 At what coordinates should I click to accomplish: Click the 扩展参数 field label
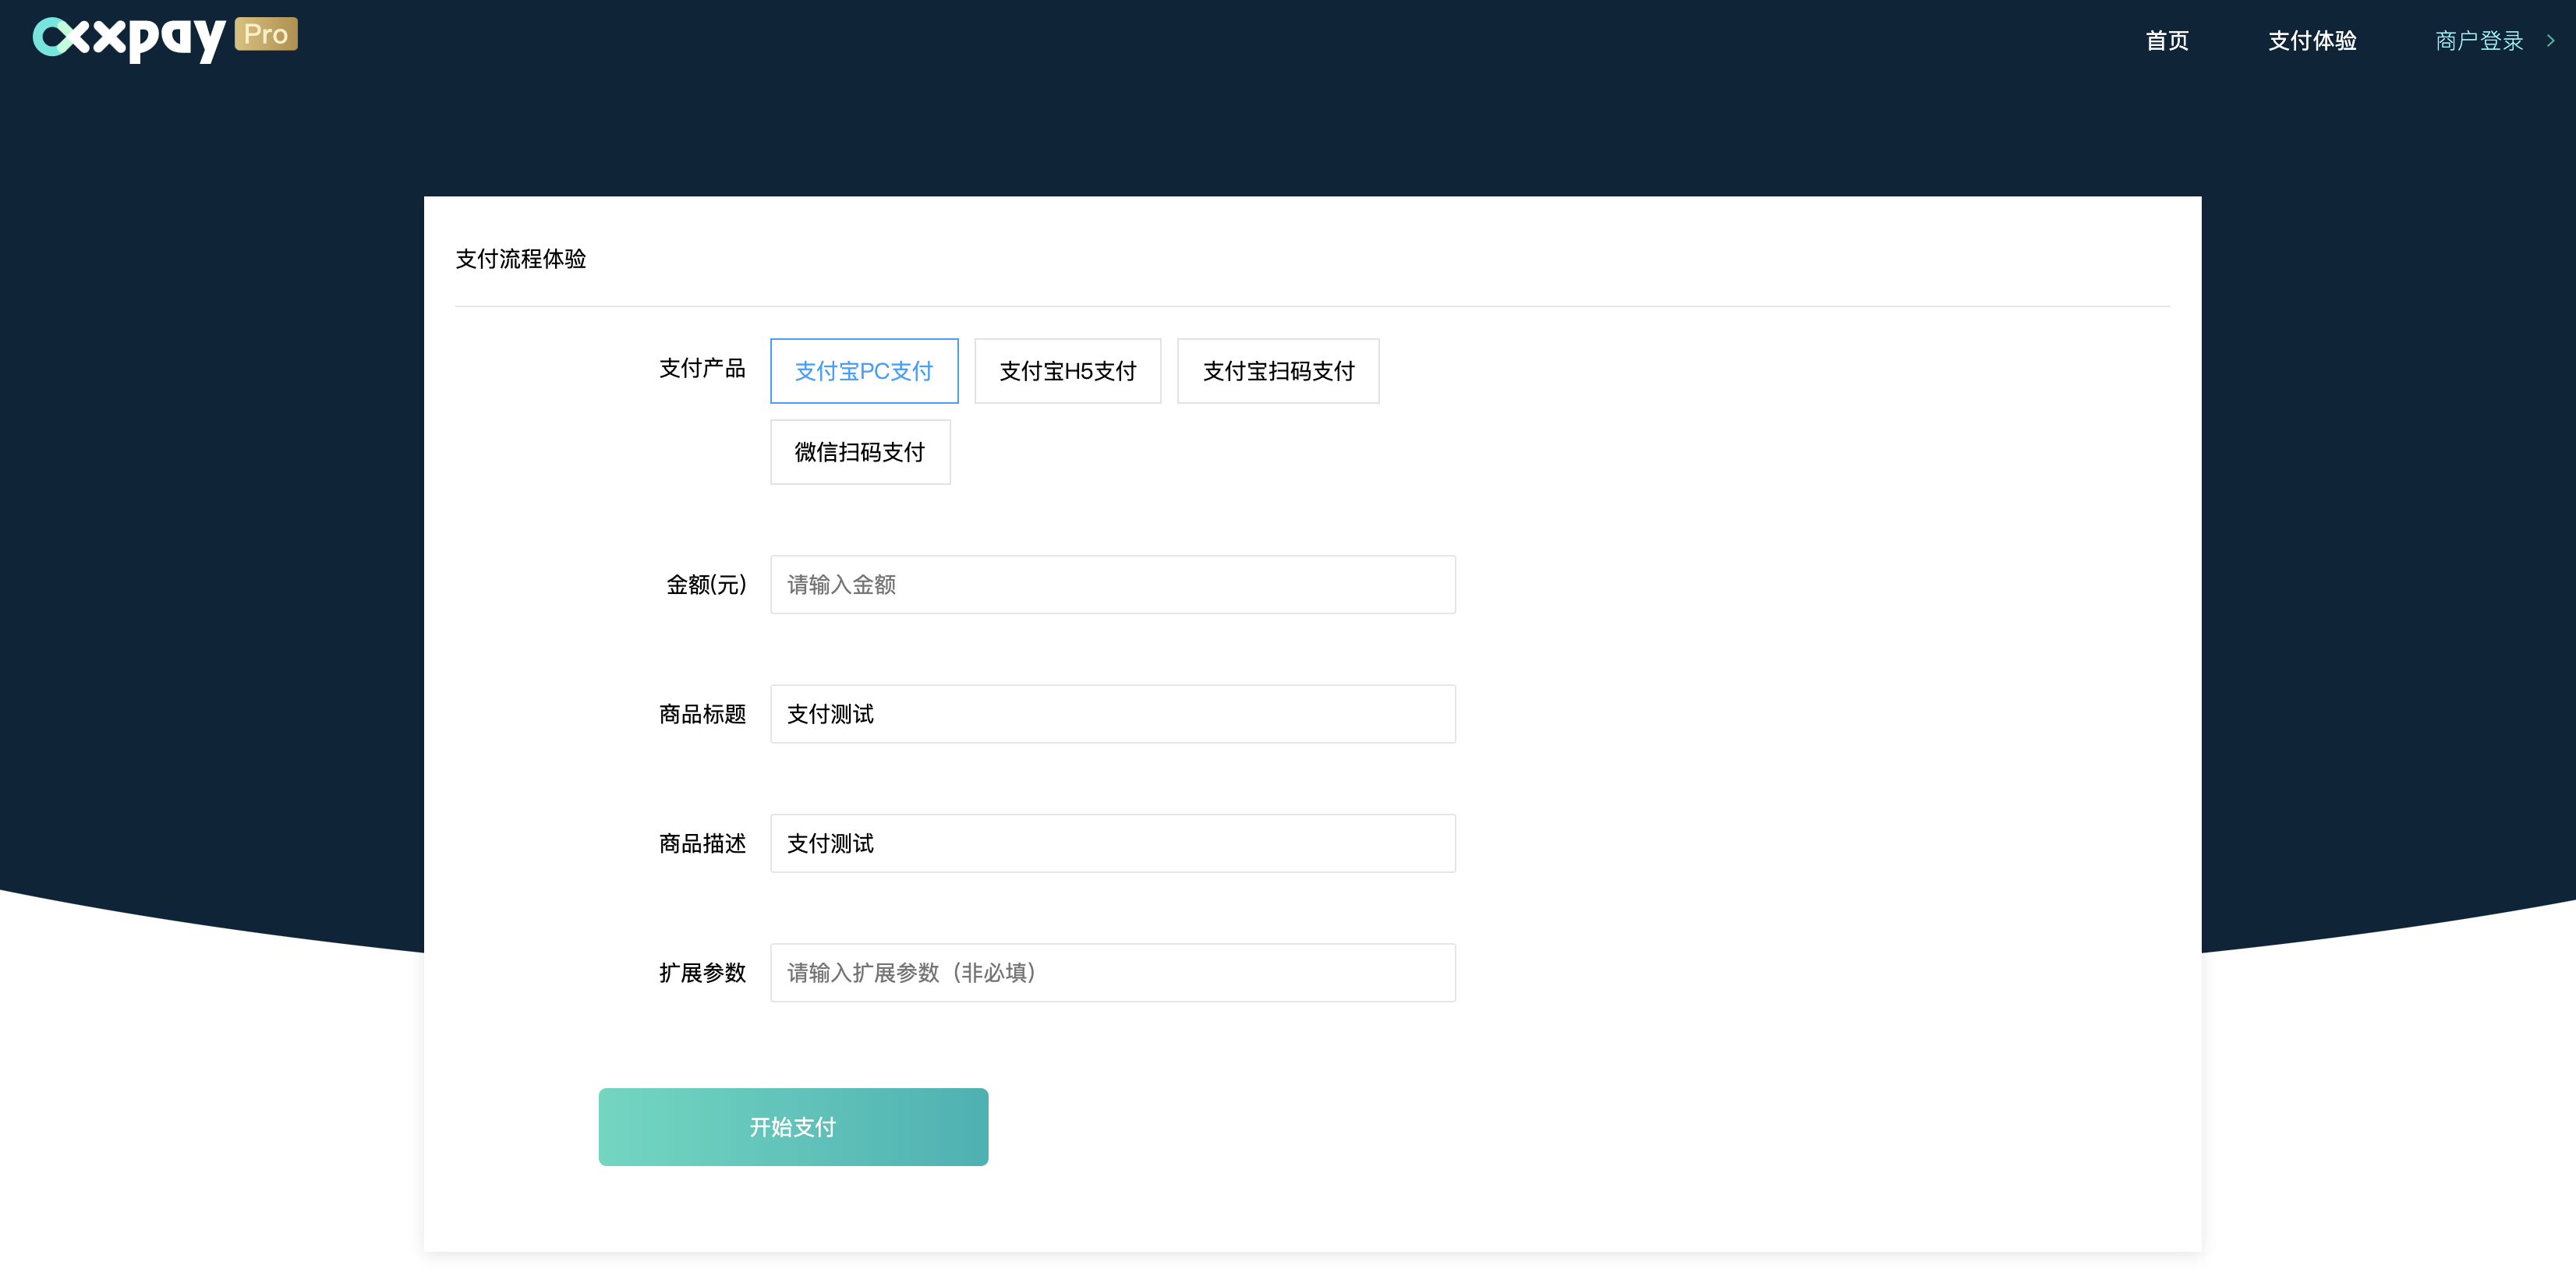pyautogui.click(x=702, y=973)
